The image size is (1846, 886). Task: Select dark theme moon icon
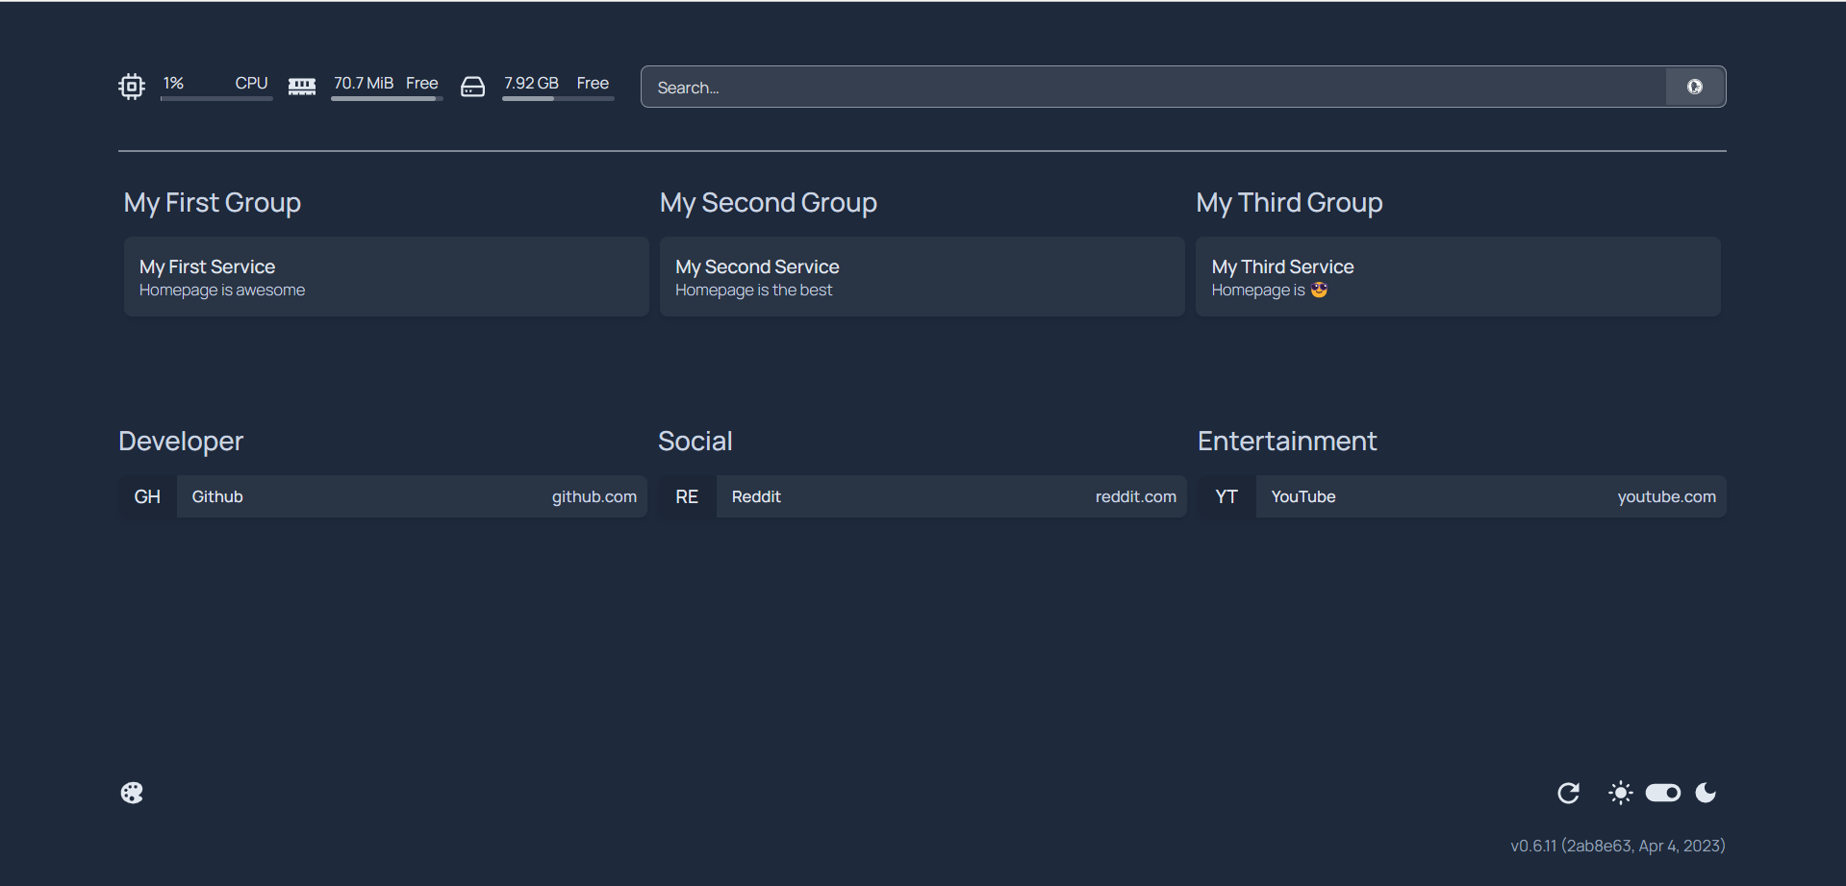pos(1706,793)
